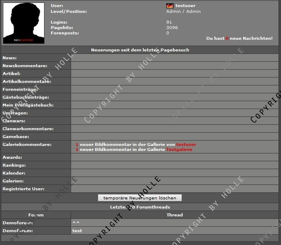This screenshot has width=281, height=245.
Task: Click the temporäre Neuerungen löschen button
Action: [140, 198]
